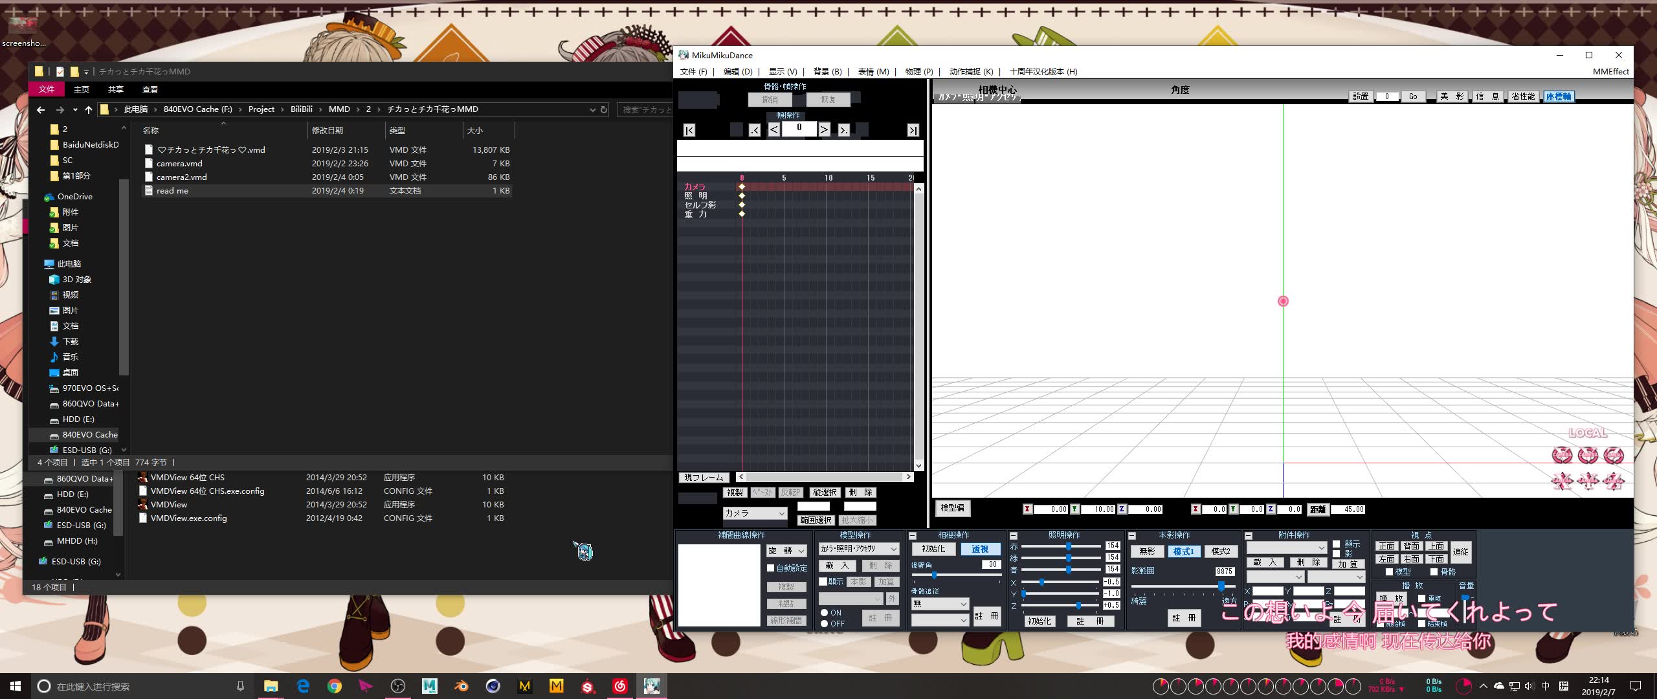The height and width of the screenshot is (699, 1657).
Task: Open 背景 (B) menu in MikuMikuDance
Action: click(827, 71)
